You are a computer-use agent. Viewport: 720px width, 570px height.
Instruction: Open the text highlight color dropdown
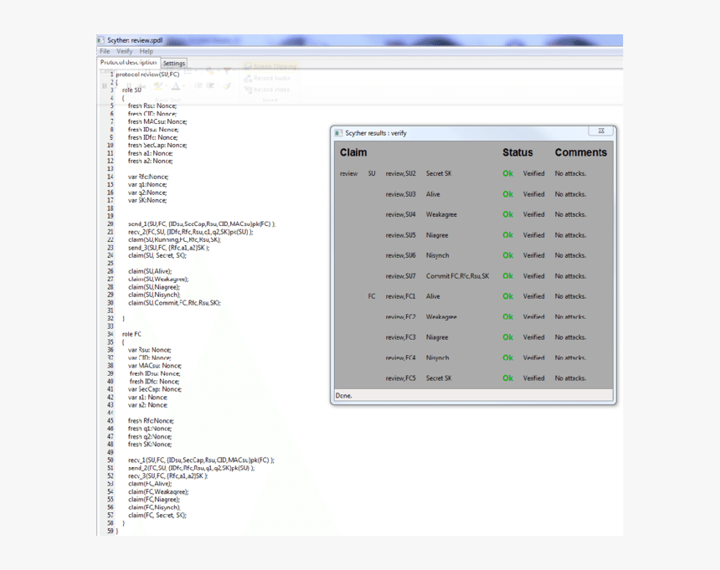(x=167, y=85)
